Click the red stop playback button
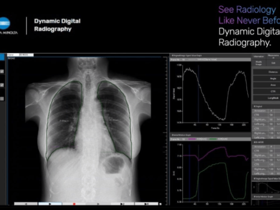 pyautogui.click(x=74, y=204)
